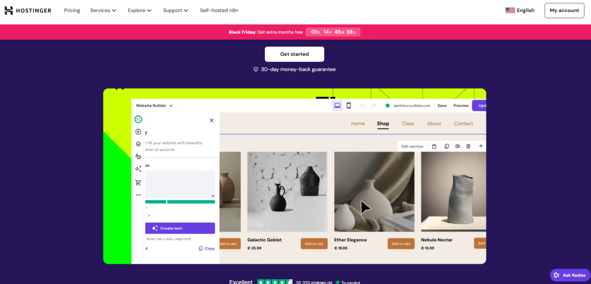
Task: Click the Nebula Nectar product image
Action: [454, 191]
